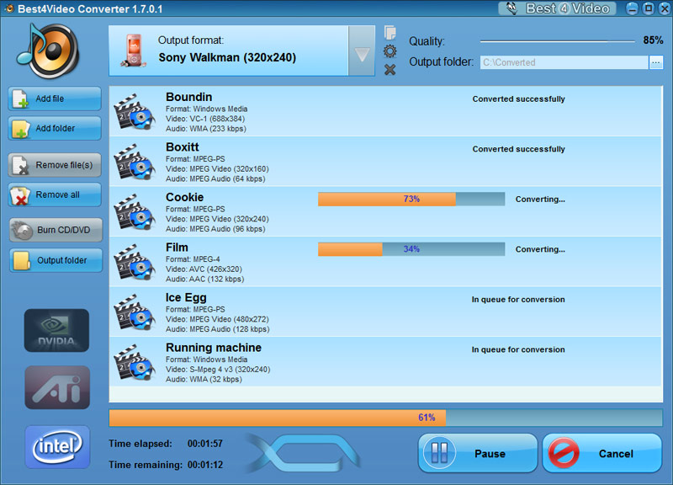Click Boxitt's Converted successfully status
Screen dimensions: 673x485
click(x=518, y=149)
